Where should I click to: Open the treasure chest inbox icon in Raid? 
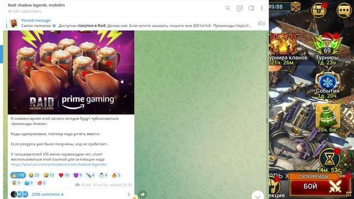(x=319, y=9)
